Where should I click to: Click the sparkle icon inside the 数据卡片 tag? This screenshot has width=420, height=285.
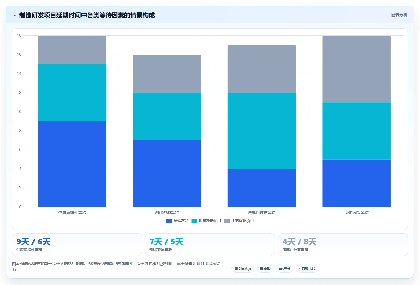(300, 268)
